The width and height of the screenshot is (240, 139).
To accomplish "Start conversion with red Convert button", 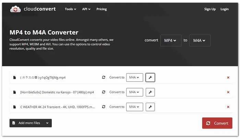I will pos(217,123).
